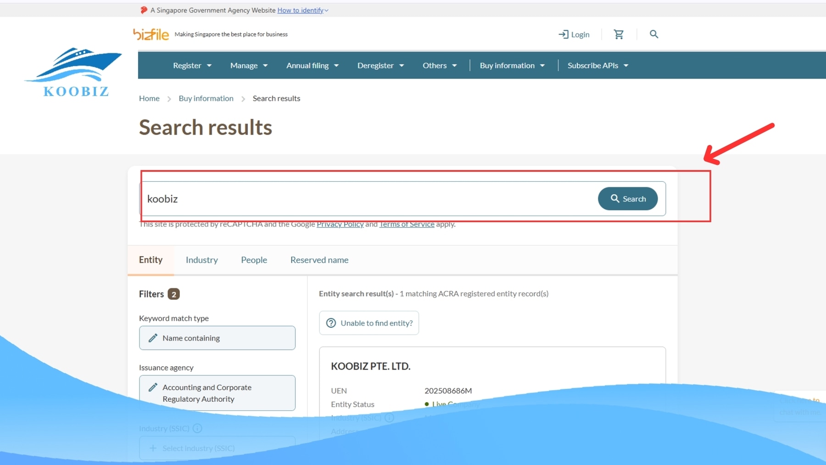
Task: Go to Home via the breadcrumb
Action: click(149, 98)
